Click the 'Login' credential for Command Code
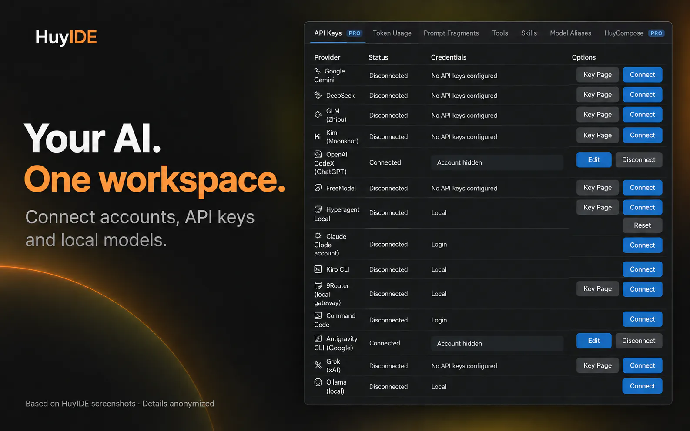The height and width of the screenshot is (431, 690). (x=439, y=320)
